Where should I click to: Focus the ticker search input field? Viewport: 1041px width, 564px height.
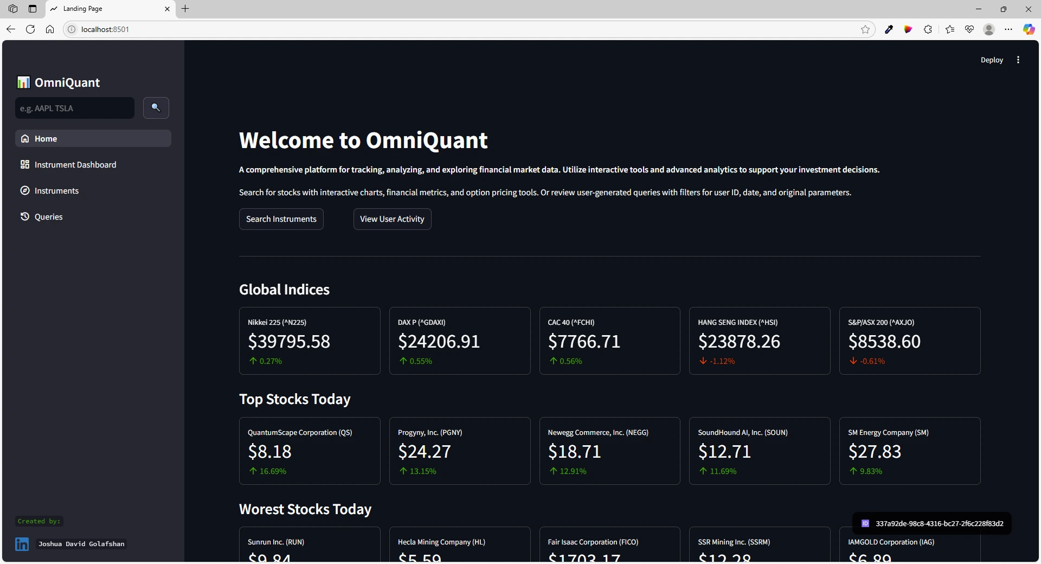pos(75,108)
